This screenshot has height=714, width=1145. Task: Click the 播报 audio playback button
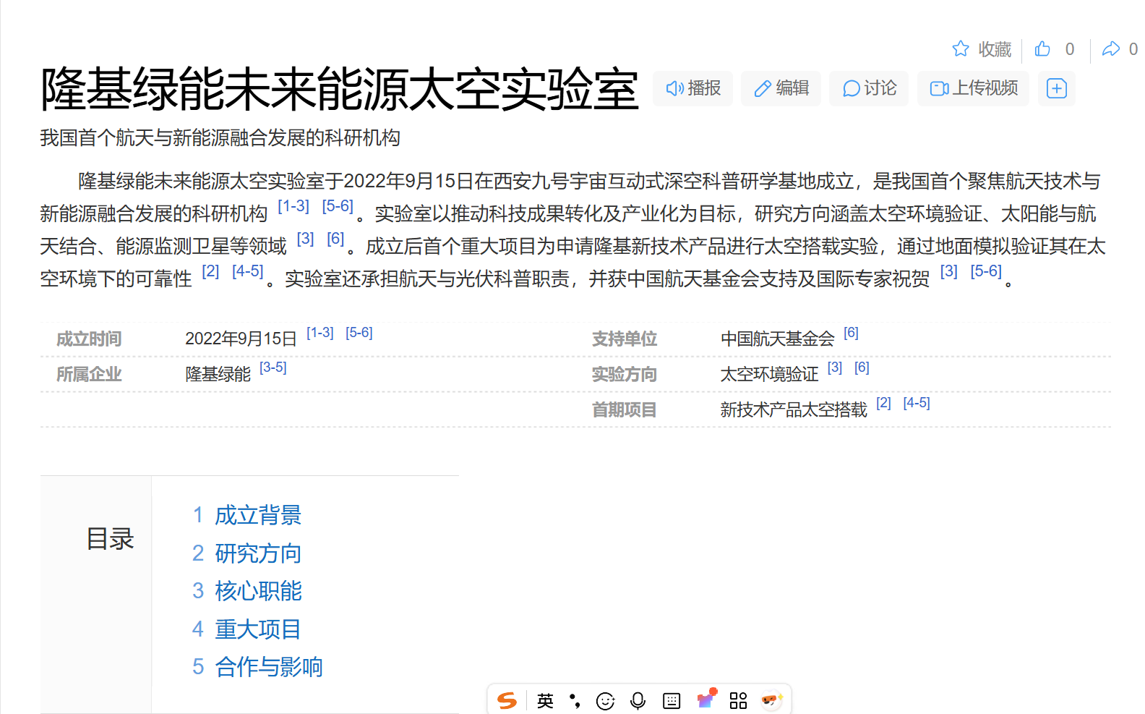692,88
